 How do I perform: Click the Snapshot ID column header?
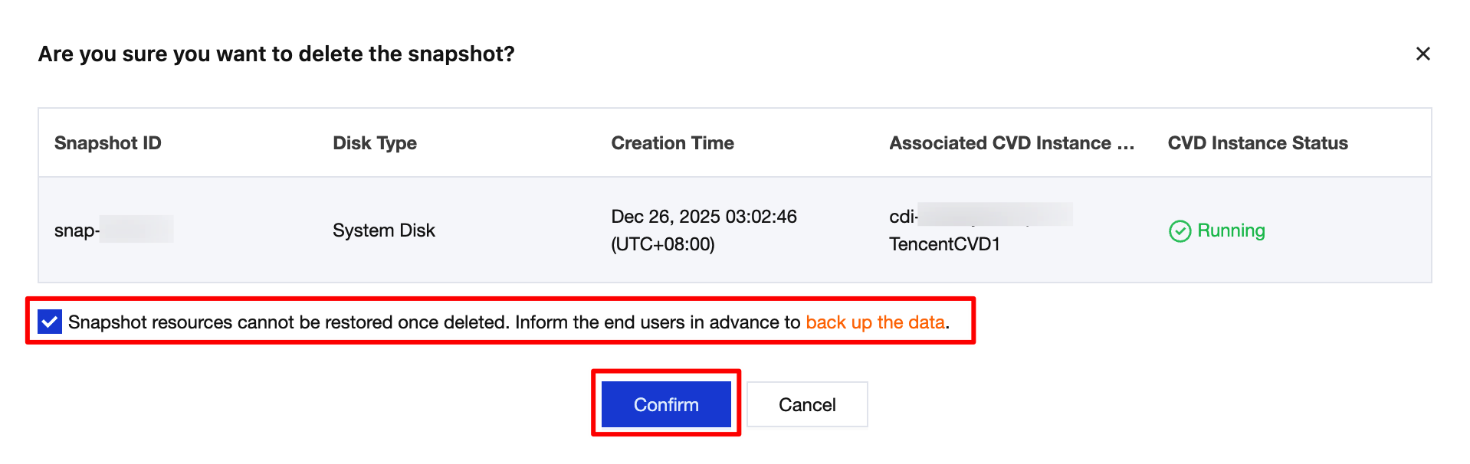click(108, 143)
